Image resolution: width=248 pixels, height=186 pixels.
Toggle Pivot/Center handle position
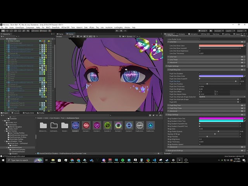point(35,31)
